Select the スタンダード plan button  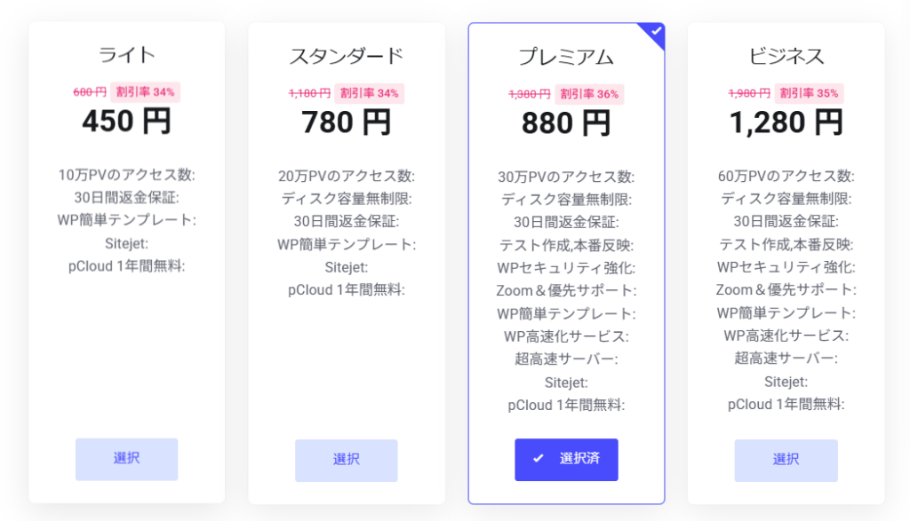(x=347, y=460)
